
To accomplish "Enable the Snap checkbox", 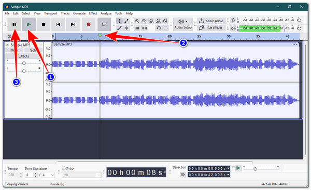I will (63, 168).
